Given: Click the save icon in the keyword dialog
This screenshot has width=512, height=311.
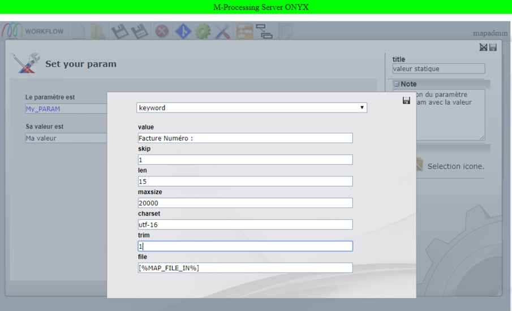Looking at the screenshot, I should point(406,101).
